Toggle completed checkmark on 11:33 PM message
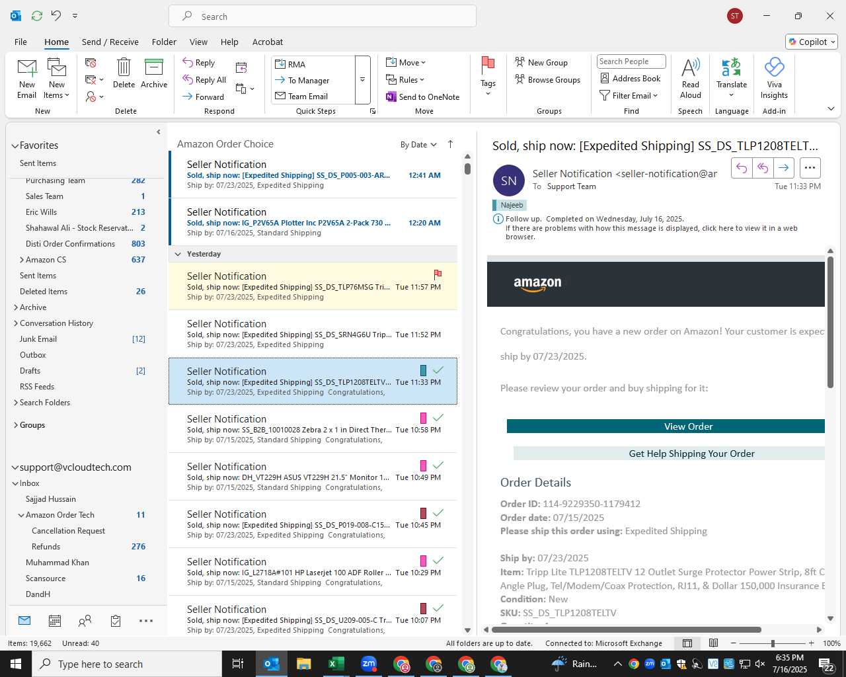 coord(438,370)
